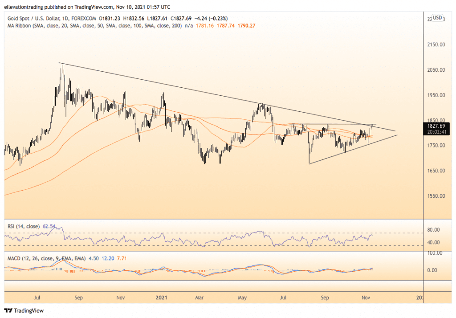Click the 2021 time axis label
This screenshot has width=456, height=318.
(161, 298)
